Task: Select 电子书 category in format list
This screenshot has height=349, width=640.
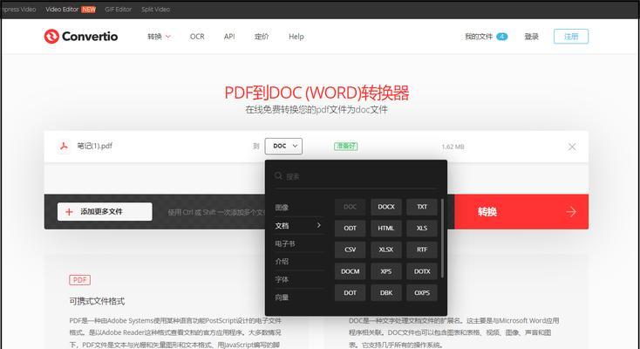Action: click(x=285, y=243)
